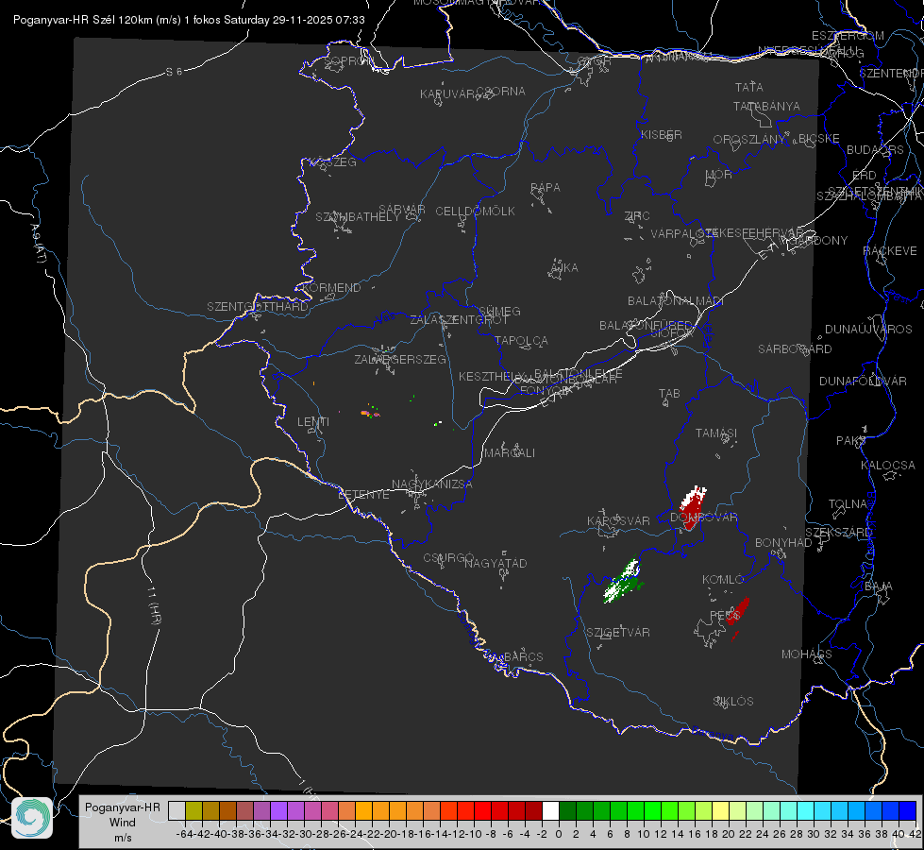Image resolution: width=924 pixels, height=850 pixels.
Task: Click the Poganyvar-HR Wind m/s legend label
Action: pos(123,822)
